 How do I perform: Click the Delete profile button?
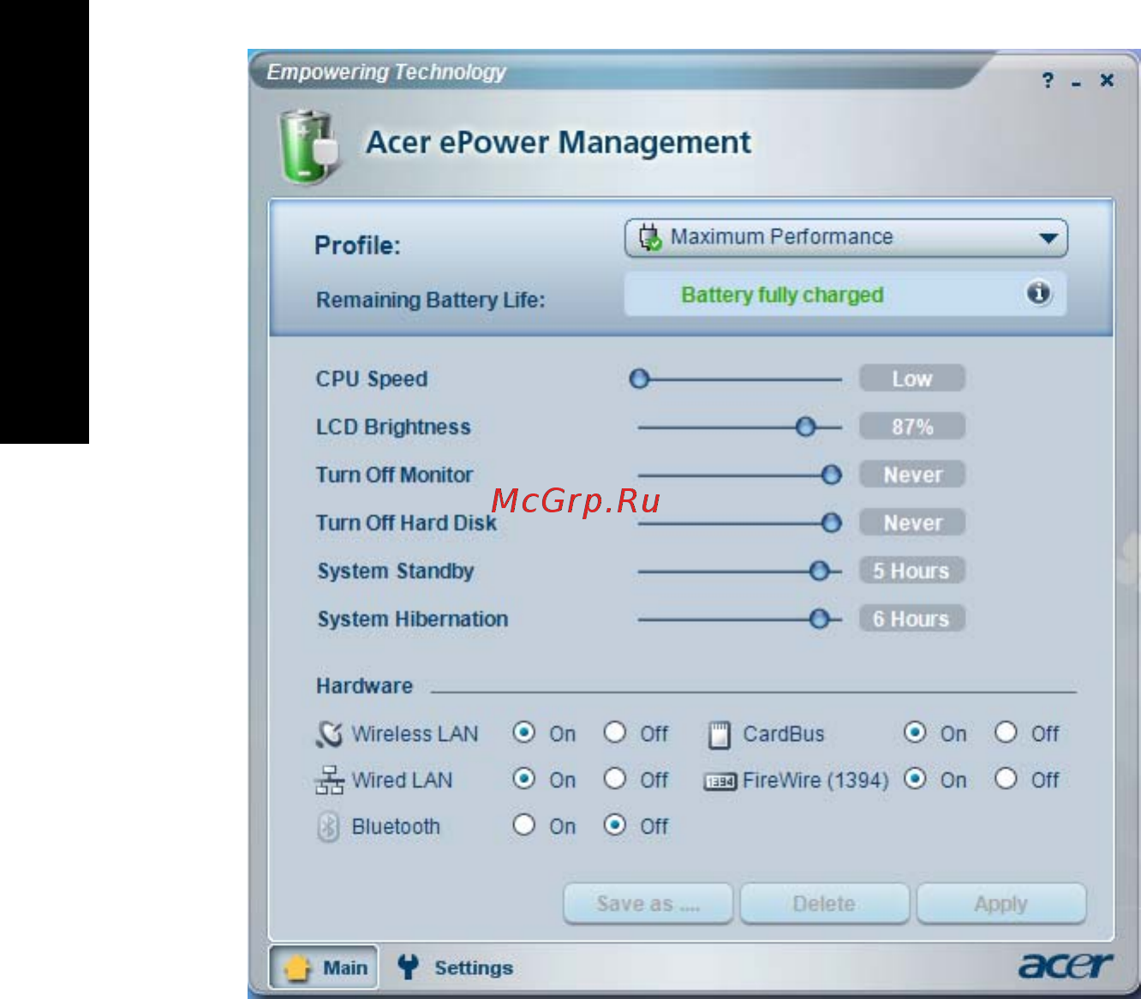tap(824, 904)
